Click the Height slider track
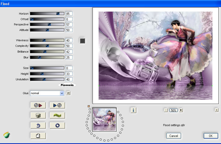Viewport: 221px width, 144px height. point(47,74)
